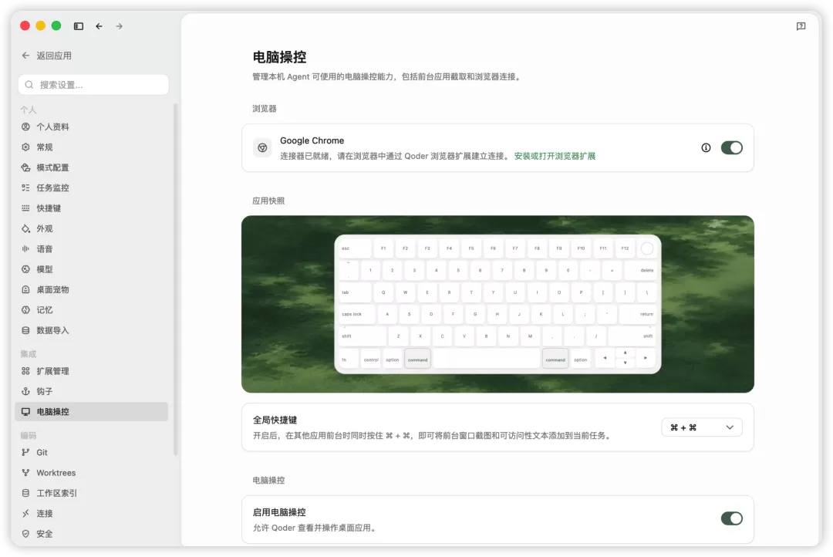Go forward with the right arrow
Image resolution: width=833 pixels, height=557 pixels.
tap(119, 26)
